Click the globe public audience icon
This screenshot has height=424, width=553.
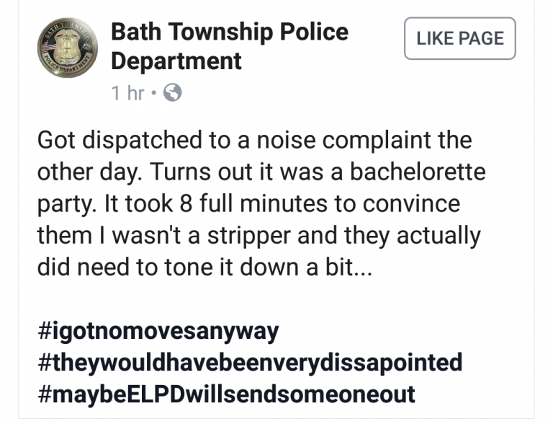click(x=173, y=92)
